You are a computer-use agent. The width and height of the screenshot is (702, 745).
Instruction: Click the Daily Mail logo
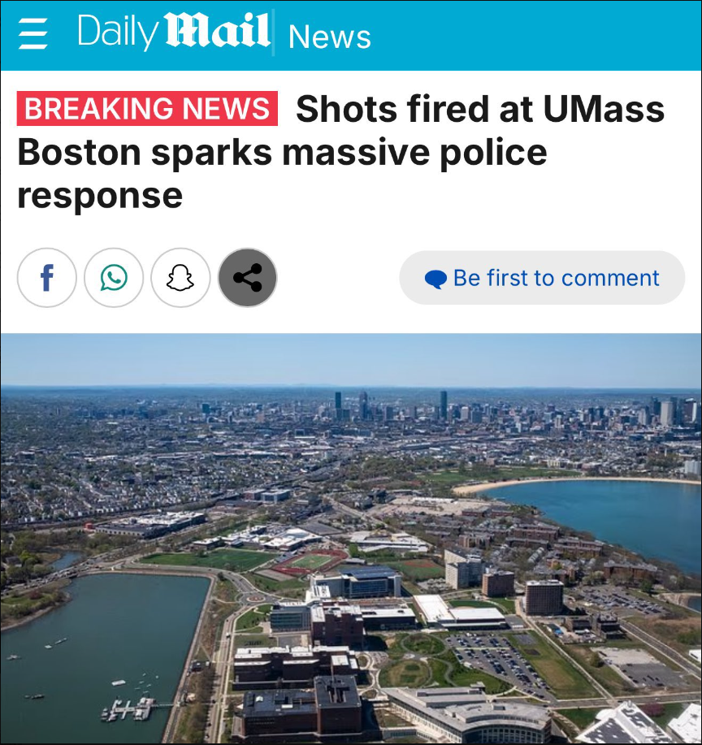(x=174, y=32)
